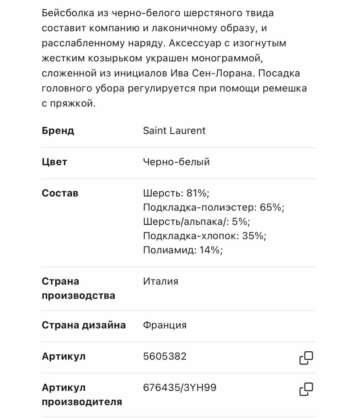Select the Полиамид: 14% line
Screen dimensions: 353x418
click(183, 250)
